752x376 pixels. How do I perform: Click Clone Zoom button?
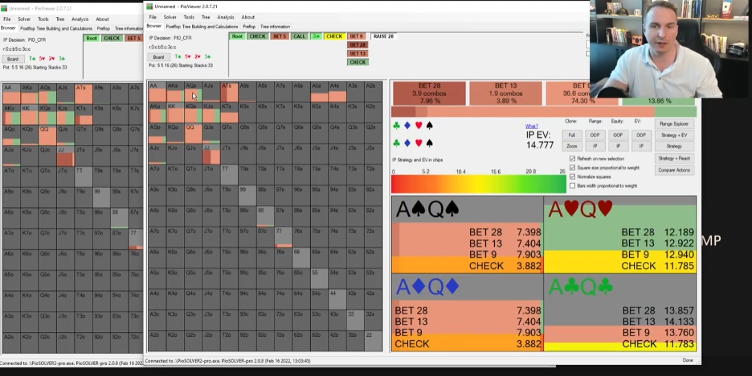(572, 146)
